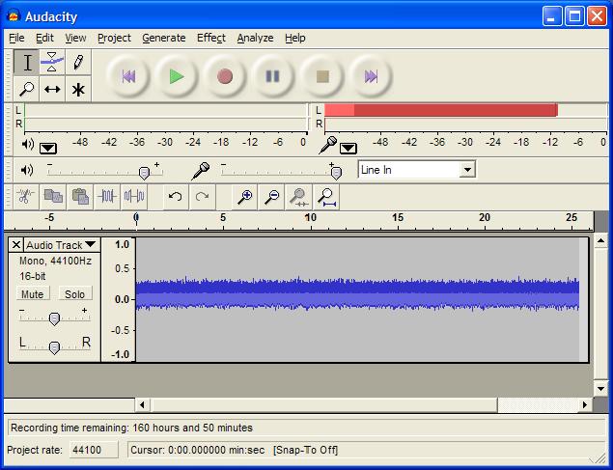Screen dimensions: 613x470
Task: Toggle Mute on Audio Track
Action: tap(33, 293)
